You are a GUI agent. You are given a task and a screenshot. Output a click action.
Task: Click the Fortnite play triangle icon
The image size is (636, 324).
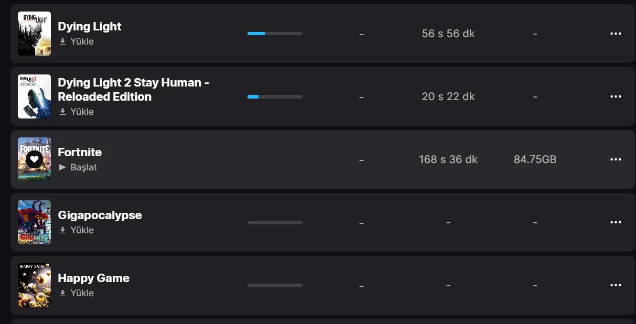tap(62, 167)
